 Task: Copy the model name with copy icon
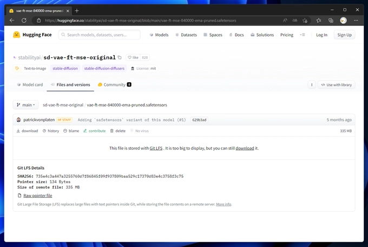(x=120, y=57)
